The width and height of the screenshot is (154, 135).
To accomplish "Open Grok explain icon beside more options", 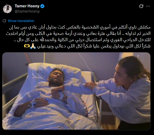I will pos(141,6).
